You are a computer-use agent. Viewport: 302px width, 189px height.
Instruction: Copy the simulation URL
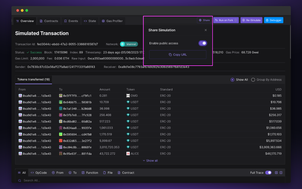tap(178, 54)
